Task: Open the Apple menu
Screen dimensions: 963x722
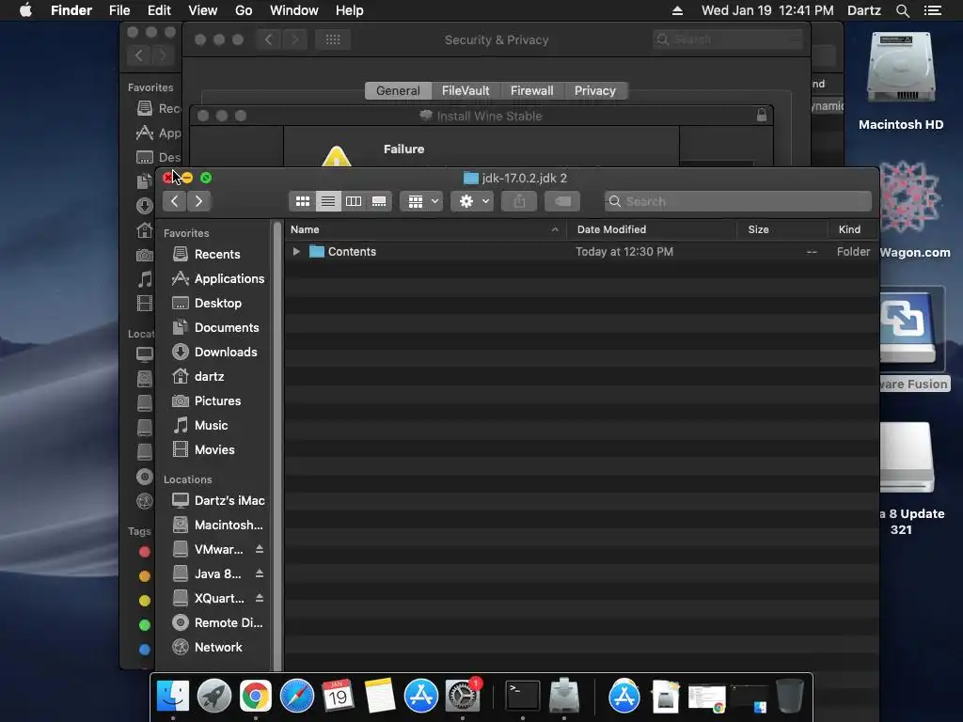Action: (x=25, y=10)
